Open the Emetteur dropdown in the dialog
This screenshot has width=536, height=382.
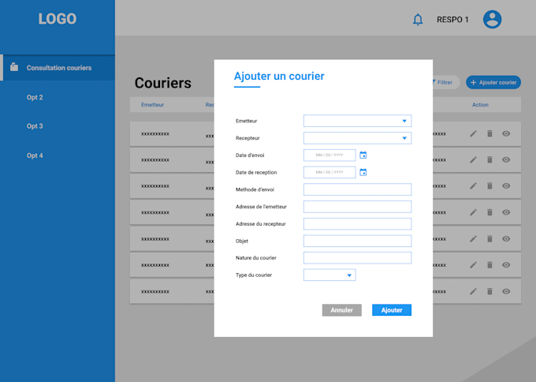click(x=357, y=121)
